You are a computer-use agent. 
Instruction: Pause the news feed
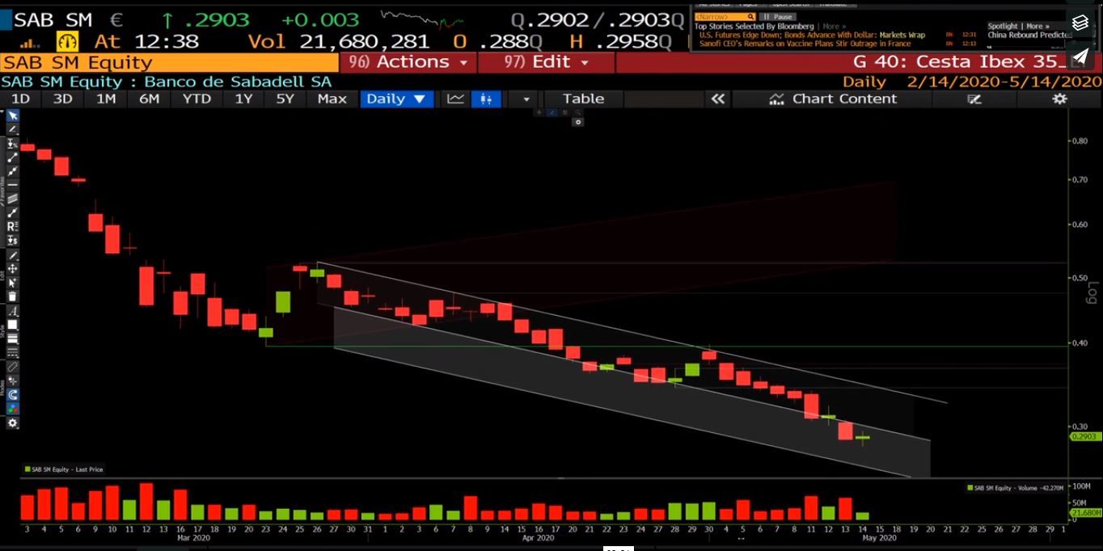pos(778,16)
